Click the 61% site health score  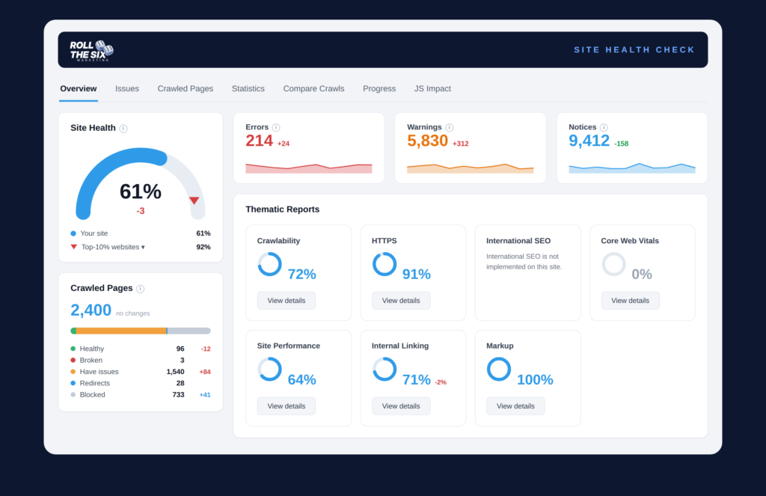pyautogui.click(x=141, y=192)
